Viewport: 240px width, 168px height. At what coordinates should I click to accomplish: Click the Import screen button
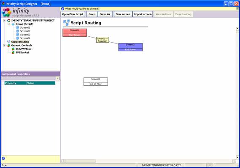coord(143,14)
